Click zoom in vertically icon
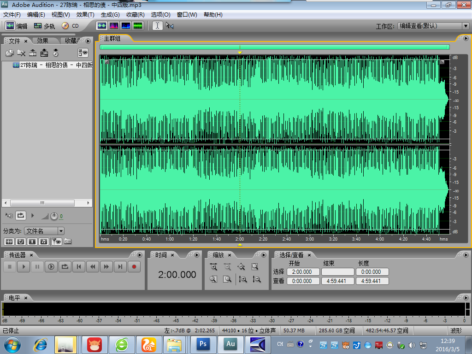This screenshot has height=354, width=472. pyautogui.click(x=242, y=279)
